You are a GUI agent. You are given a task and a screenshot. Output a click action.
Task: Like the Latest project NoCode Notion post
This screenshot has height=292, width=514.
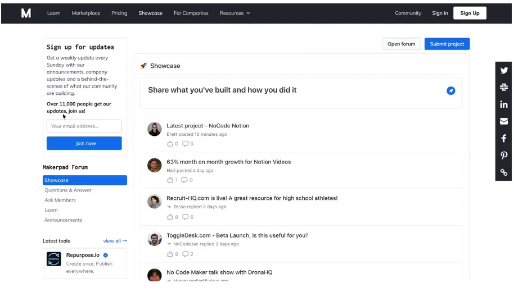coord(170,144)
